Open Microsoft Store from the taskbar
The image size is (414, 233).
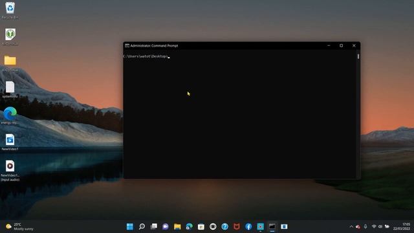pos(201,227)
